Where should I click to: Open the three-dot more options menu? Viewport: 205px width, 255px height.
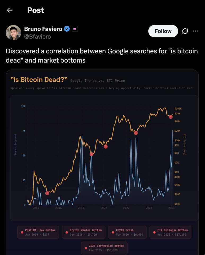pos(195,31)
